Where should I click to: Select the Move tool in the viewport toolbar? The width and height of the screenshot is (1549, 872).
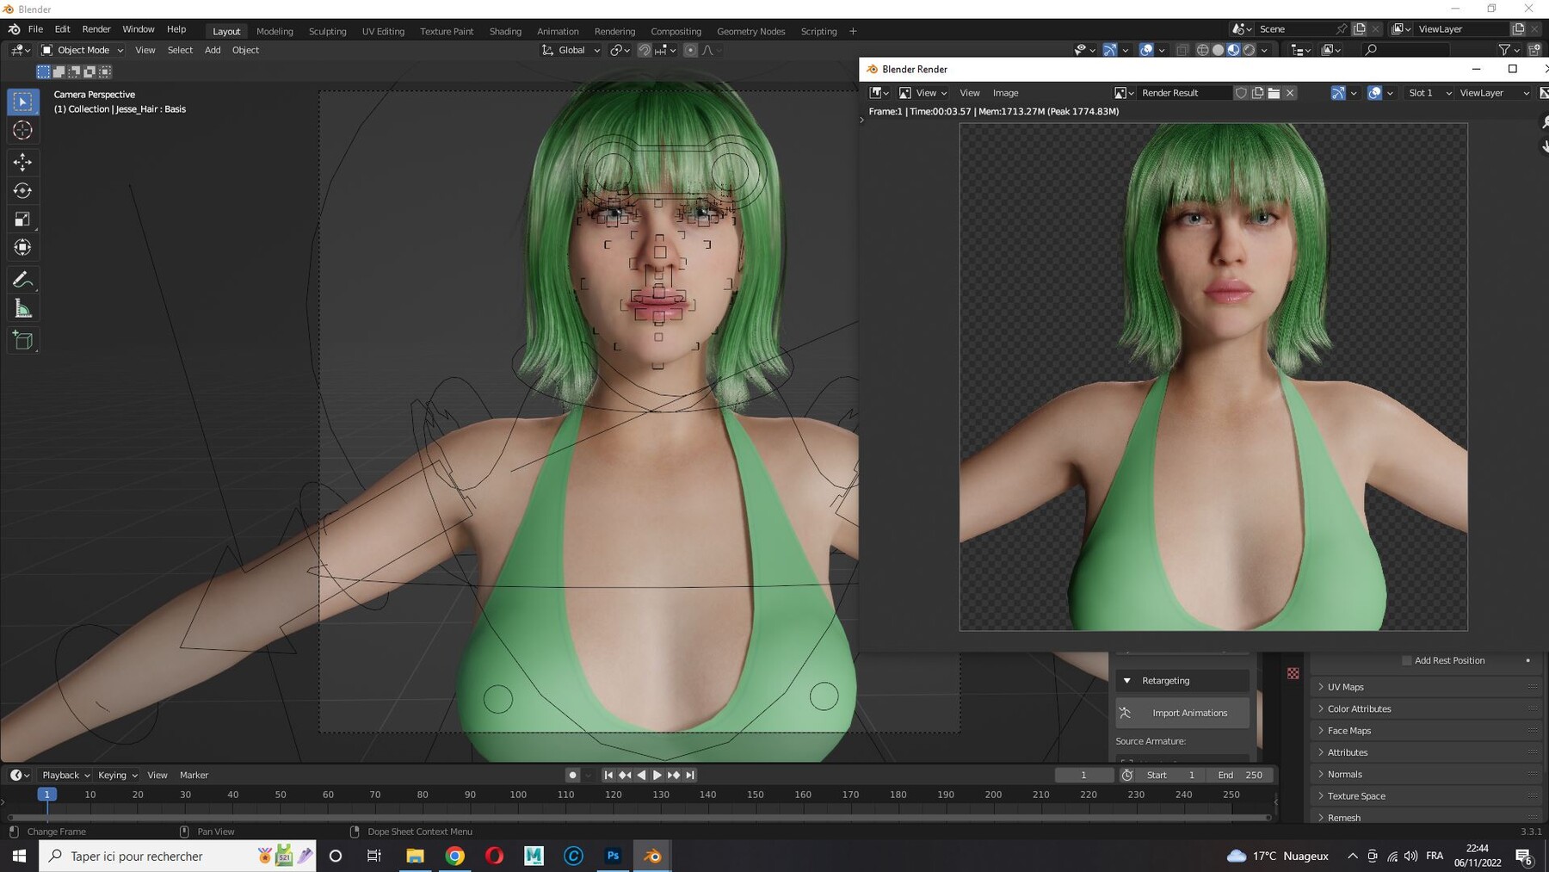(x=22, y=161)
